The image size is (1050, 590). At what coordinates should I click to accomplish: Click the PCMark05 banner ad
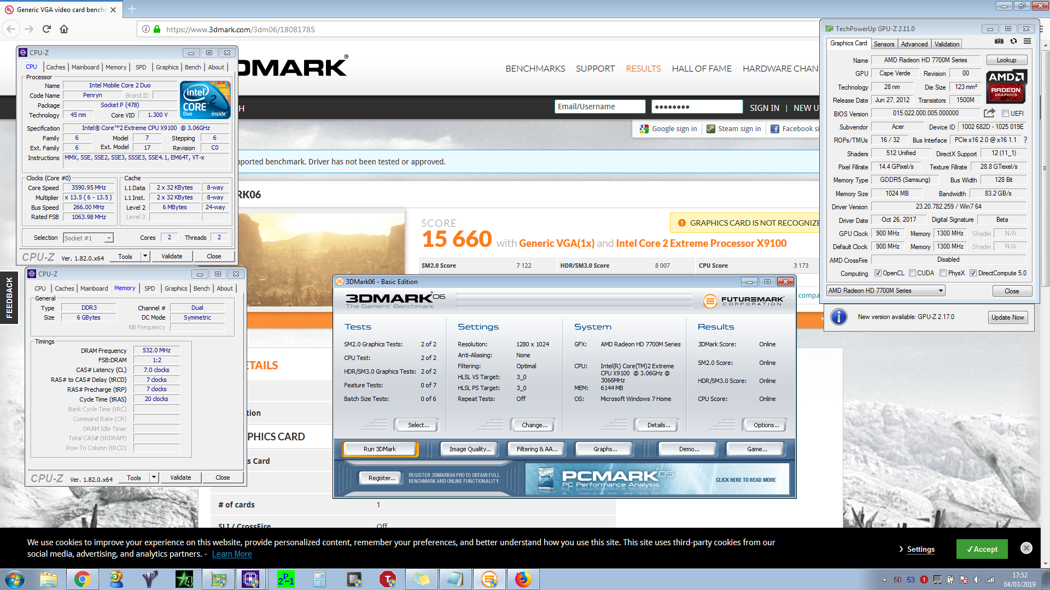[657, 479]
